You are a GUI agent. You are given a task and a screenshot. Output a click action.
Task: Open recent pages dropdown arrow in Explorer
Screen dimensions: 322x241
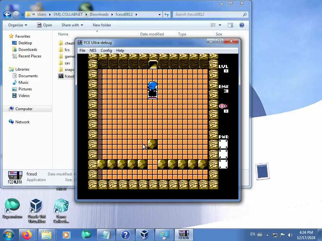pos(22,14)
